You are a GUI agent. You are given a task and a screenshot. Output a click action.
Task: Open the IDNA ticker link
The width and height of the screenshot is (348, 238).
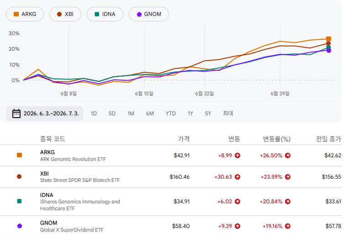pos(47,195)
